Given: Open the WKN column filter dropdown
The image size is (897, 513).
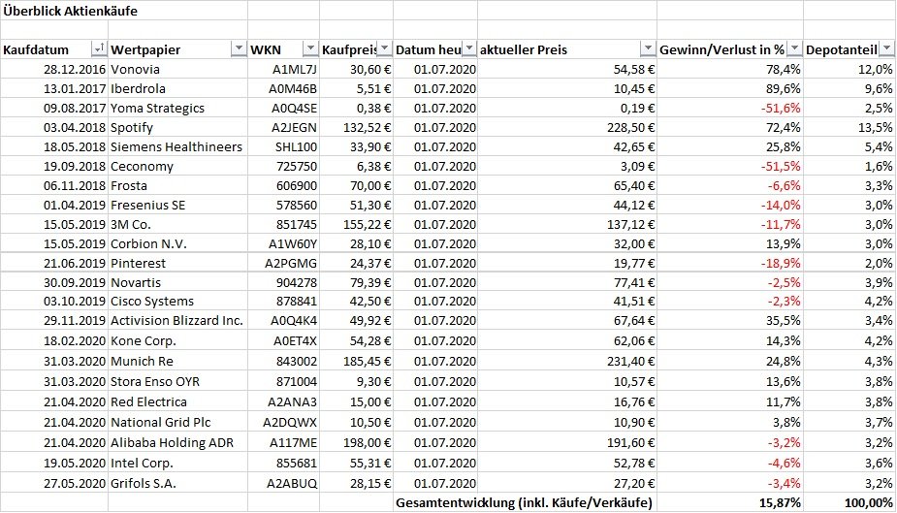Looking at the screenshot, I should click(x=310, y=49).
